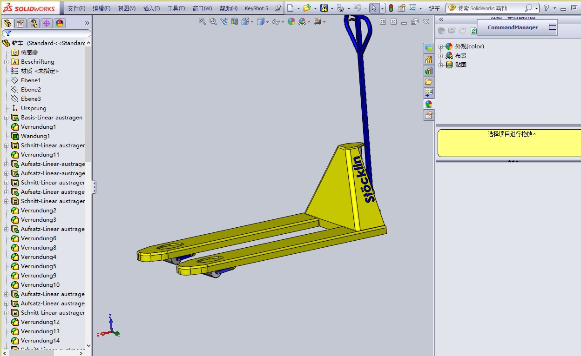Image resolution: width=581 pixels, height=356 pixels.
Task: Open the search type dropdown arrow
Action: click(x=536, y=8)
